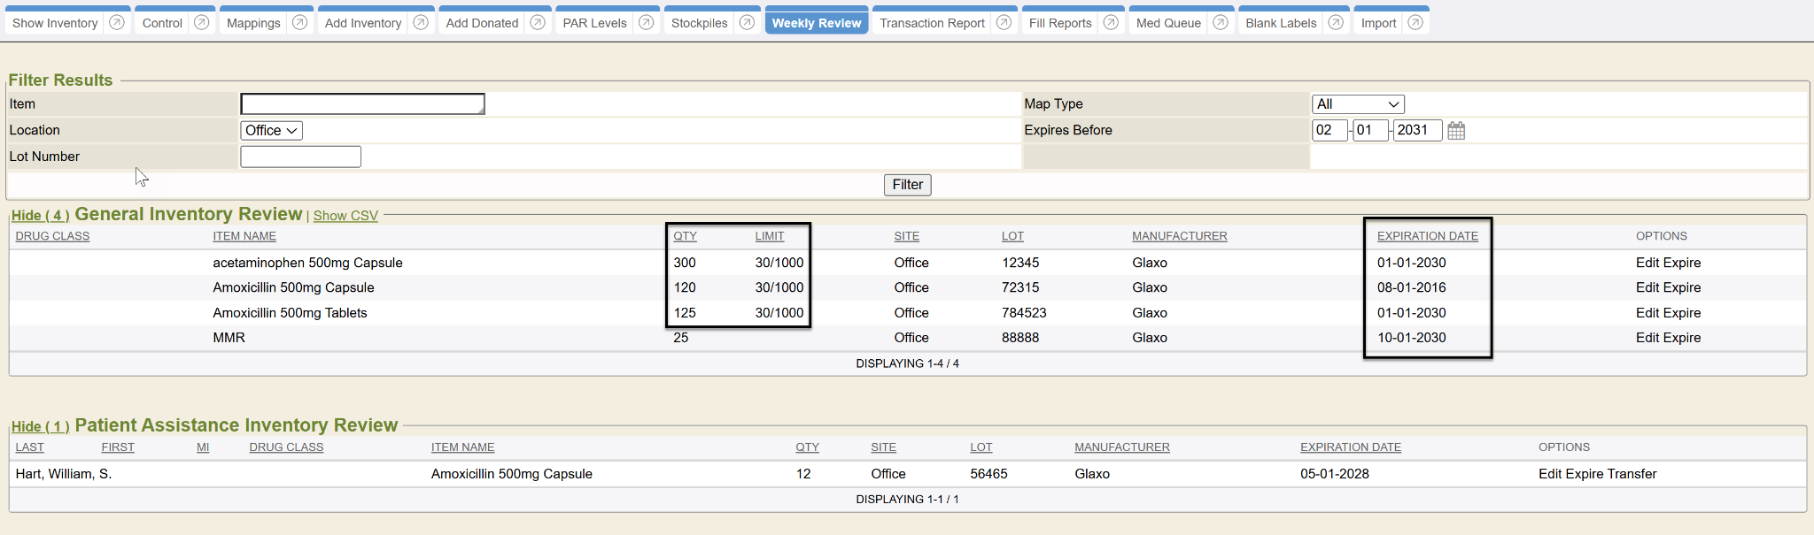This screenshot has width=1814, height=535.
Task: Click pop-out icon next to Transaction Report
Action: pyautogui.click(x=1004, y=23)
